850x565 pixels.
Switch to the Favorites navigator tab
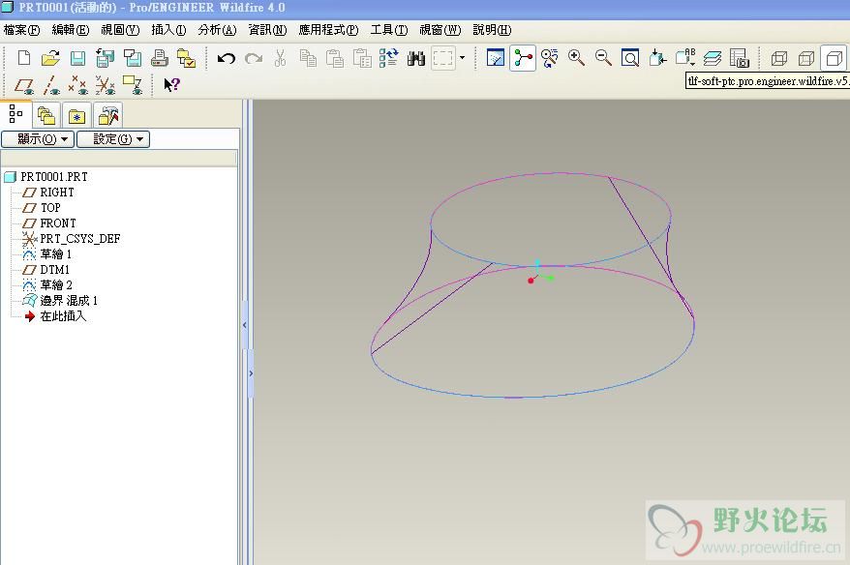tap(77, 115)
